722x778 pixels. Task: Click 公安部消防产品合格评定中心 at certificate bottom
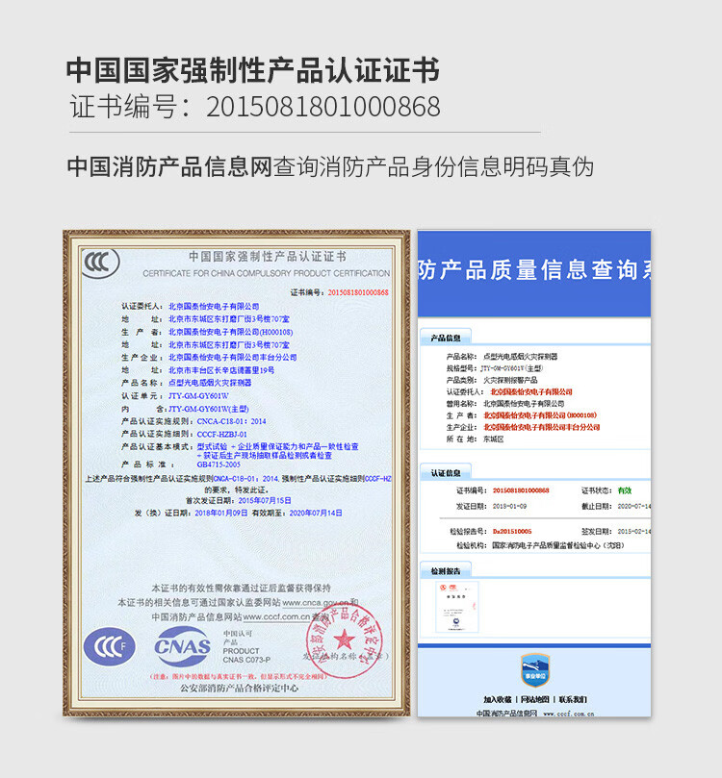click(x=240, y=689)
